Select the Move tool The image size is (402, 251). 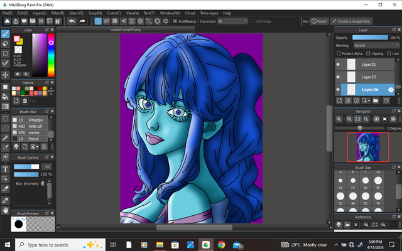6,75
